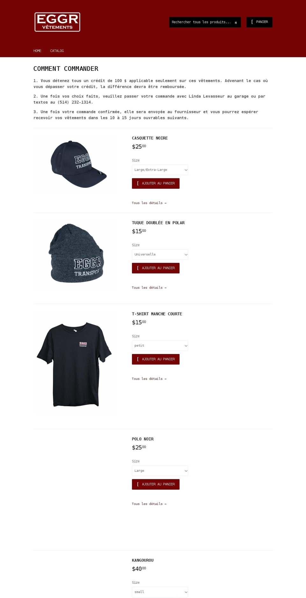
Task: Expand the Tuque size dropdown Universelle
Action: 160,255
